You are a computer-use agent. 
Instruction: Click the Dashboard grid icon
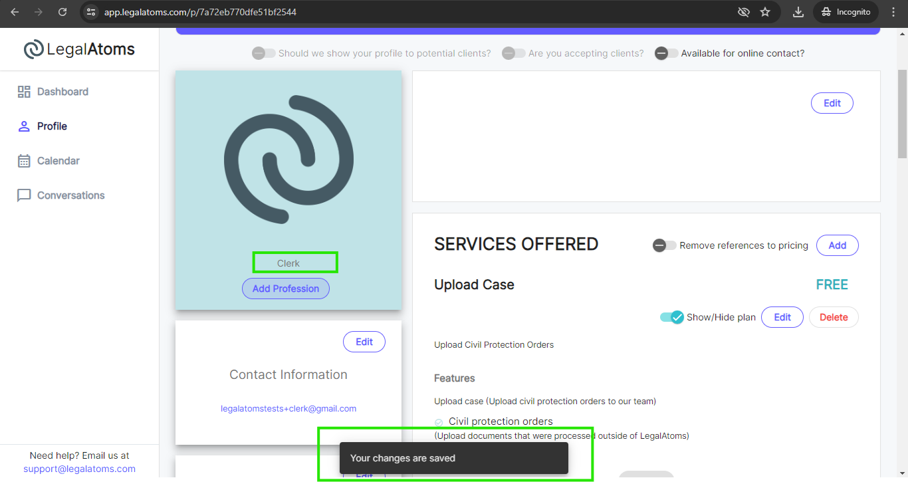24,92
